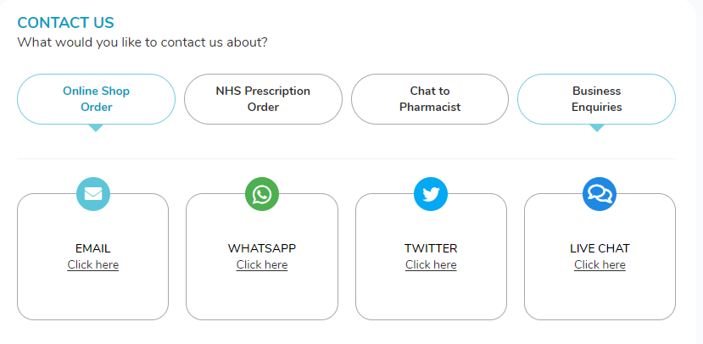Image resolution: width=703 pixels, height=344 pixels.
Task: Click the Email envelope icon
Action: [x=93, y=194]
